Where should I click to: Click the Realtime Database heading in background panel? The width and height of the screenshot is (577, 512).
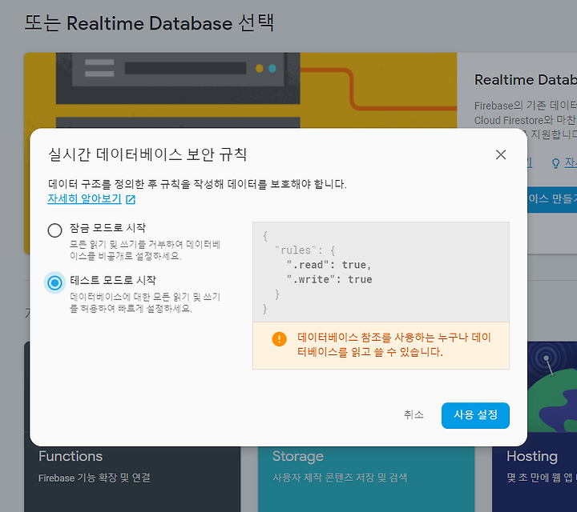click(x=526, y=80)
